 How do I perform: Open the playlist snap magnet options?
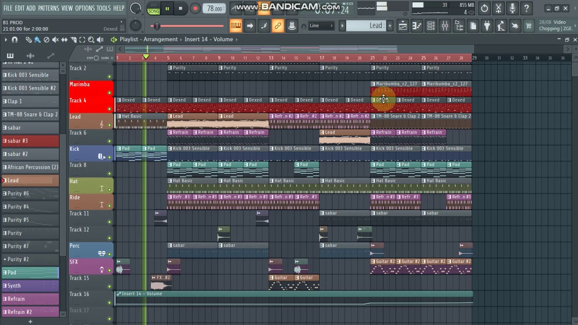click(x=14, y=40)
